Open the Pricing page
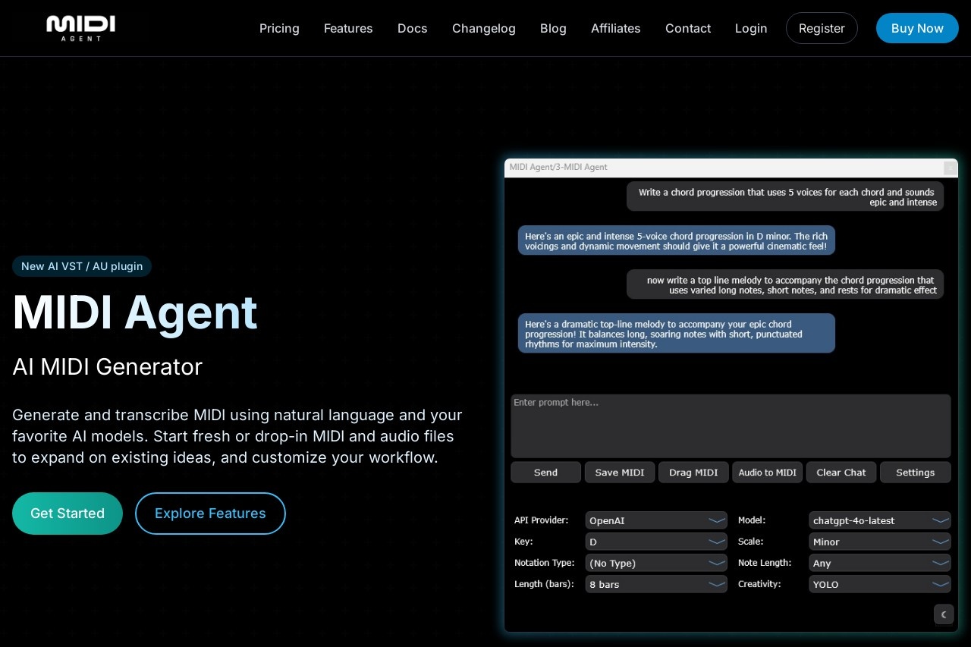The width and height of the screenshot is (971, 647). [x=279, y=28]
